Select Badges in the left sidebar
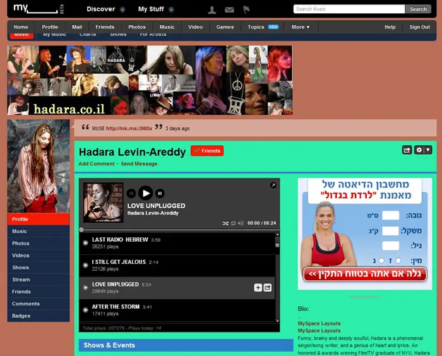Viewport: 442px width, 356px height. (39, 316)
